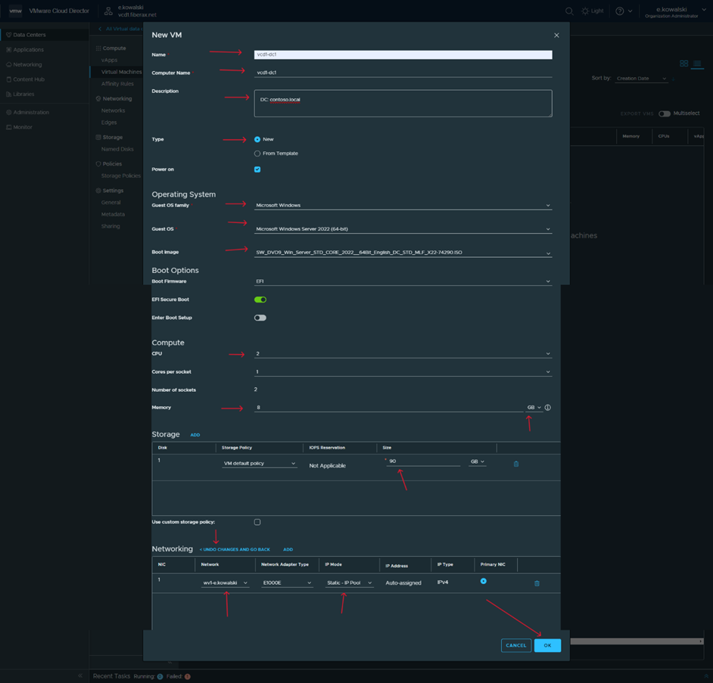713x683 pixels.
Task: Uncheck the Power on checkbox
Action: (257, 169)
